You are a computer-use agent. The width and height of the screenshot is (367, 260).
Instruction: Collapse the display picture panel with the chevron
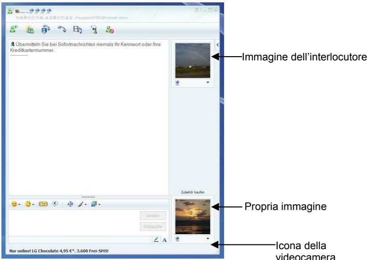pos(217,45)
